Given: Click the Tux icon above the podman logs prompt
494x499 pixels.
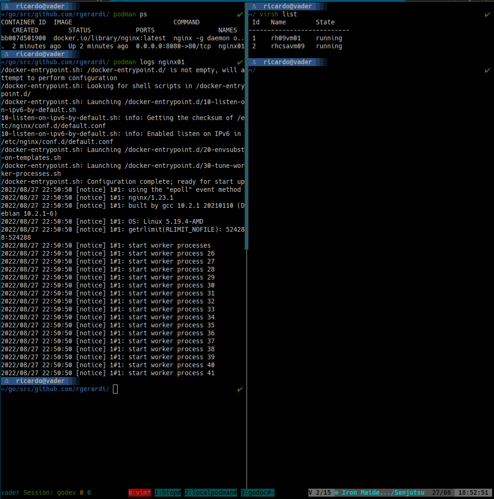Looking at the screenshot, I should click(x=7, y=54).
